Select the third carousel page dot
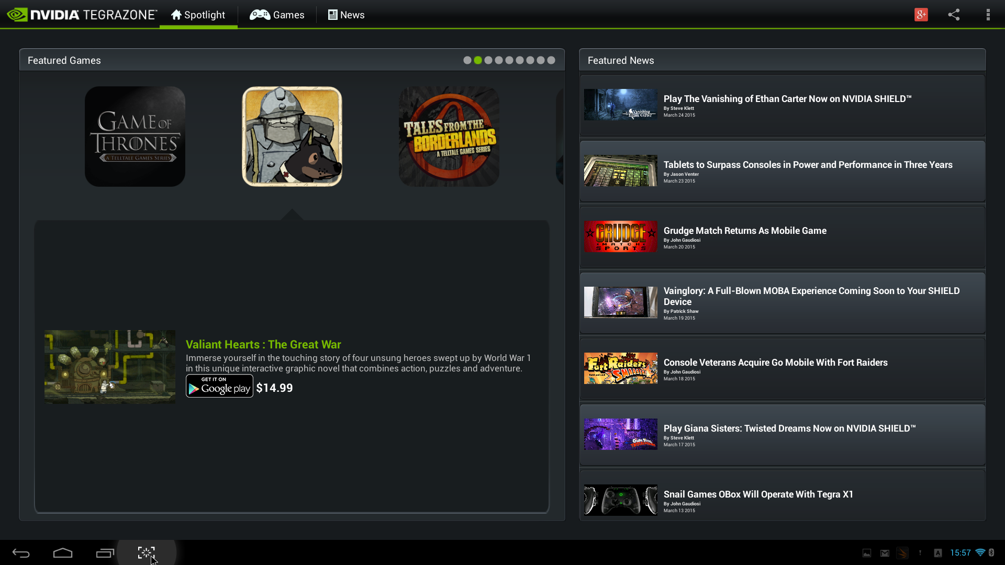The width and height of the screenshot is (1005, 565). 488,60
